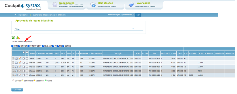
Task: Tick reject checkbox for scenario 2734416
Action: pos(27,71)
